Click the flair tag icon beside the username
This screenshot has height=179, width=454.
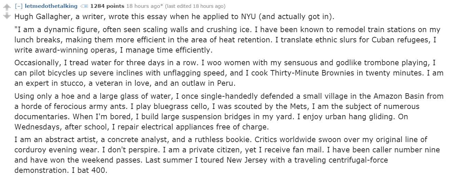tap(84, 6)
